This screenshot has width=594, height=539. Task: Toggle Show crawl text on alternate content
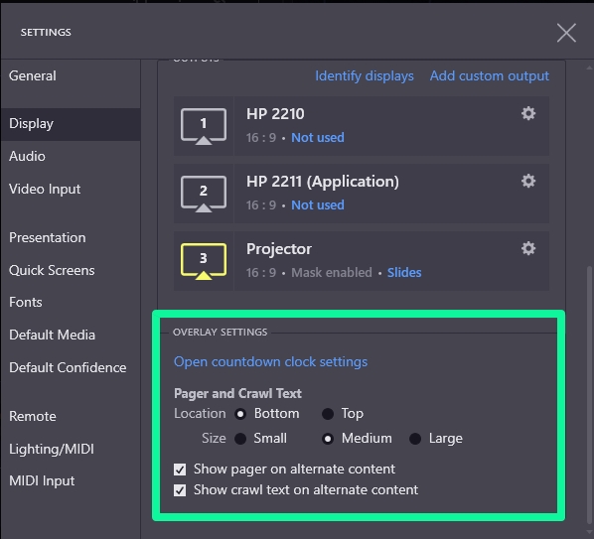180,490
